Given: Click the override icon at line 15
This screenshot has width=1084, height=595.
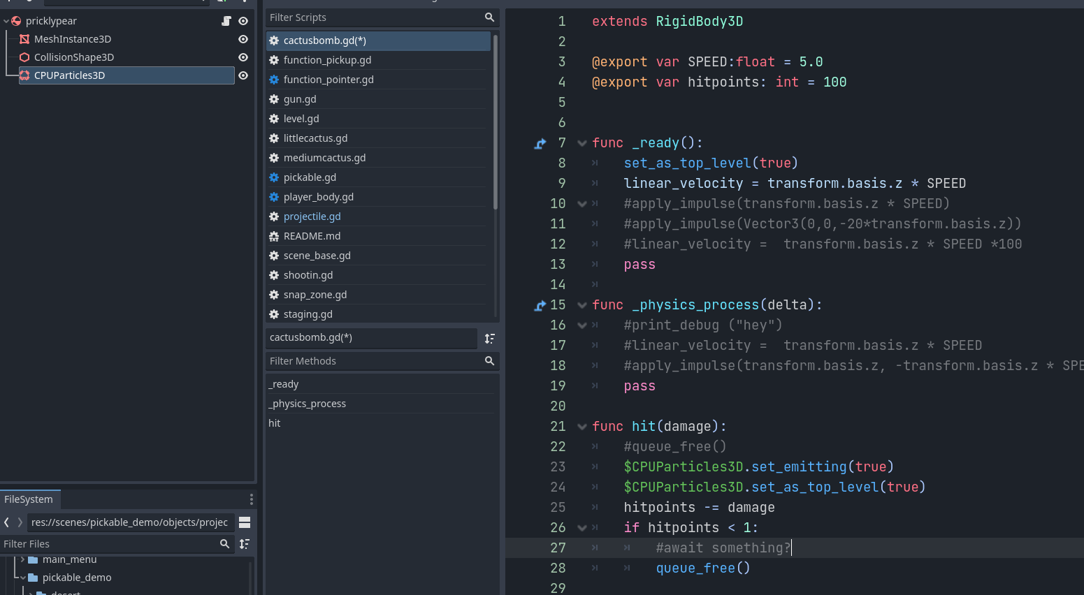Looking at the screenshot, I should [x=540, y=305].
